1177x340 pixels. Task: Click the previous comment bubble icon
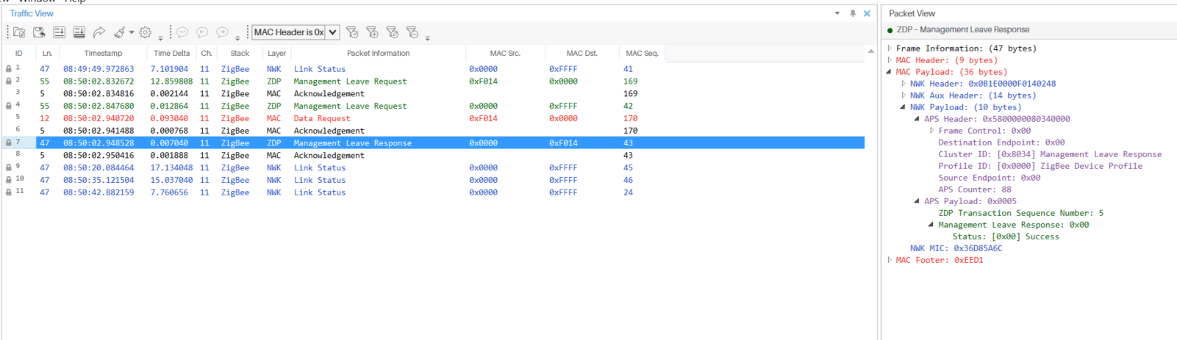pyautogui.click(x=202, y=32)
